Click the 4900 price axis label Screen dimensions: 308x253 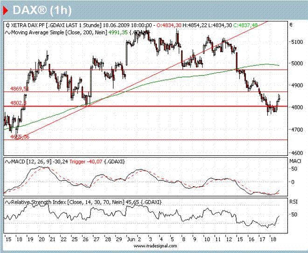click(x=297, y=85)
